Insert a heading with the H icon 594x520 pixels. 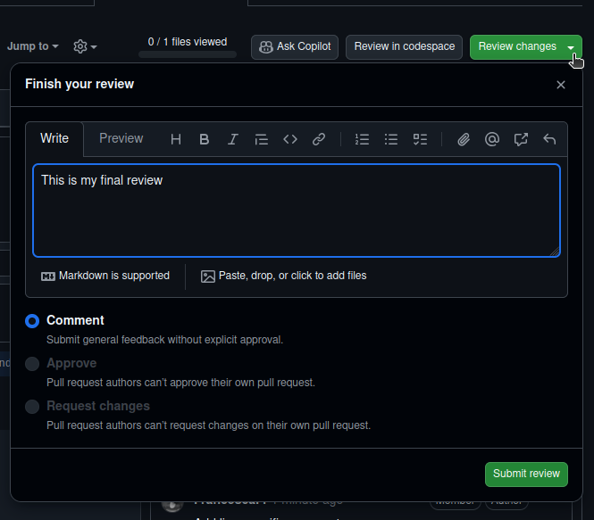pyautogui.click(x=176, y=139)
